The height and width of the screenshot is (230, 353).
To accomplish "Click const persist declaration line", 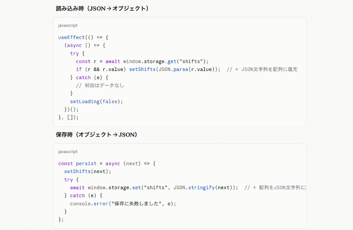I will (x=107, y=163).
